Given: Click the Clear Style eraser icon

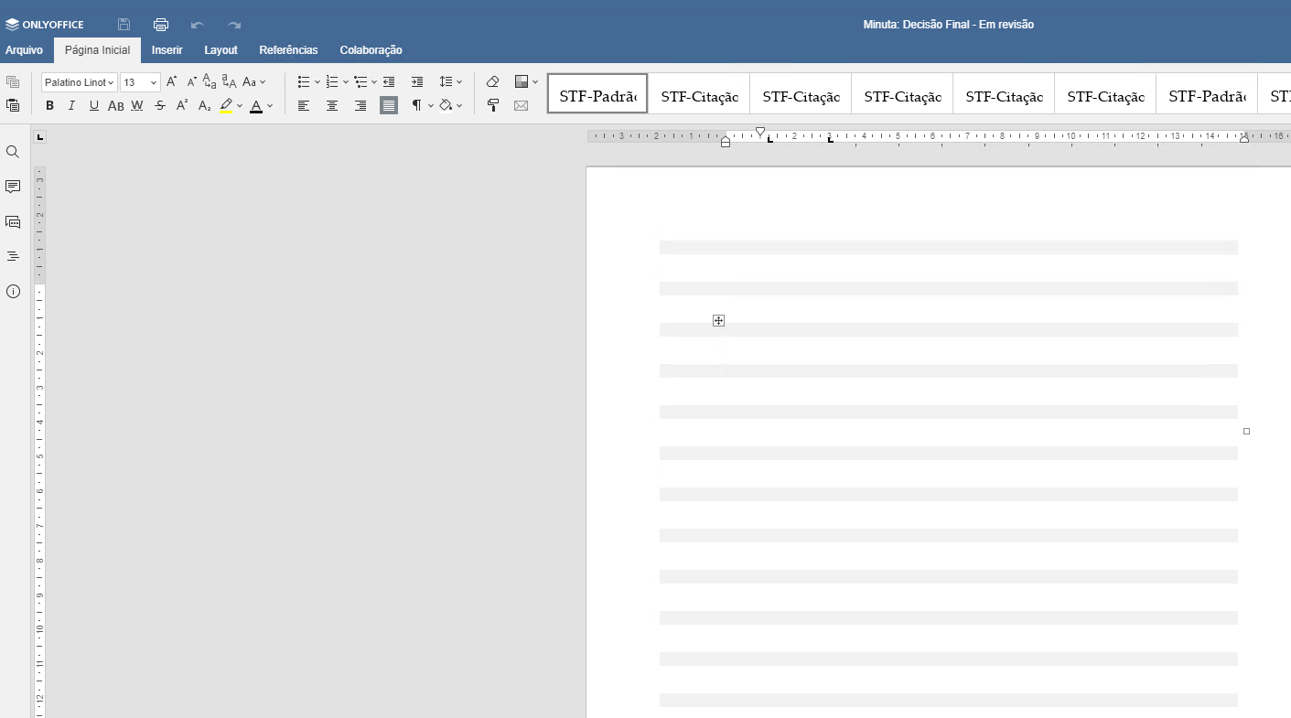Looking at the screenshot, I should point(492,81).
